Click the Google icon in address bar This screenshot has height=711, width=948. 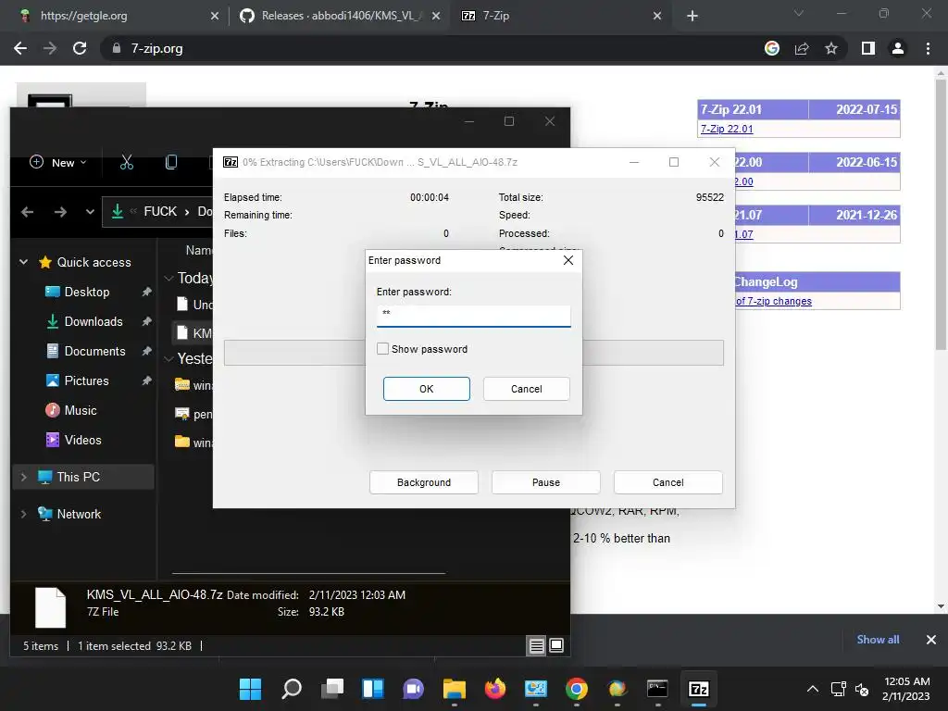point(772,48)
